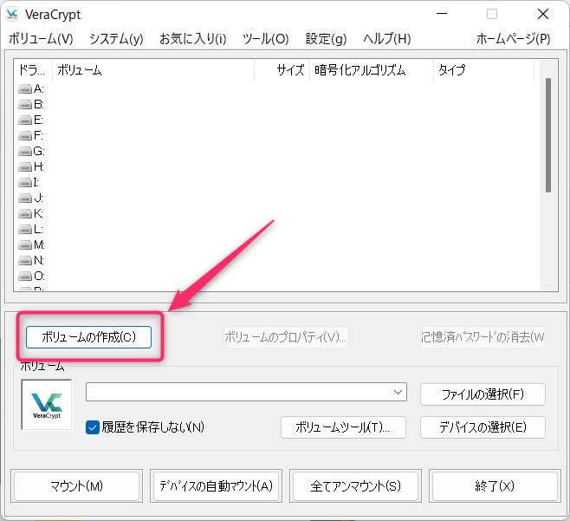Click 暗号化アルゴリズム column header
Viewport: 570px width, 521px height.
pos(372,70)
